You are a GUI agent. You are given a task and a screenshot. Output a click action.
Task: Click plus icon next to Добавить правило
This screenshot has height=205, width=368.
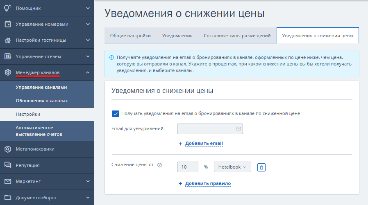(180, 184)
